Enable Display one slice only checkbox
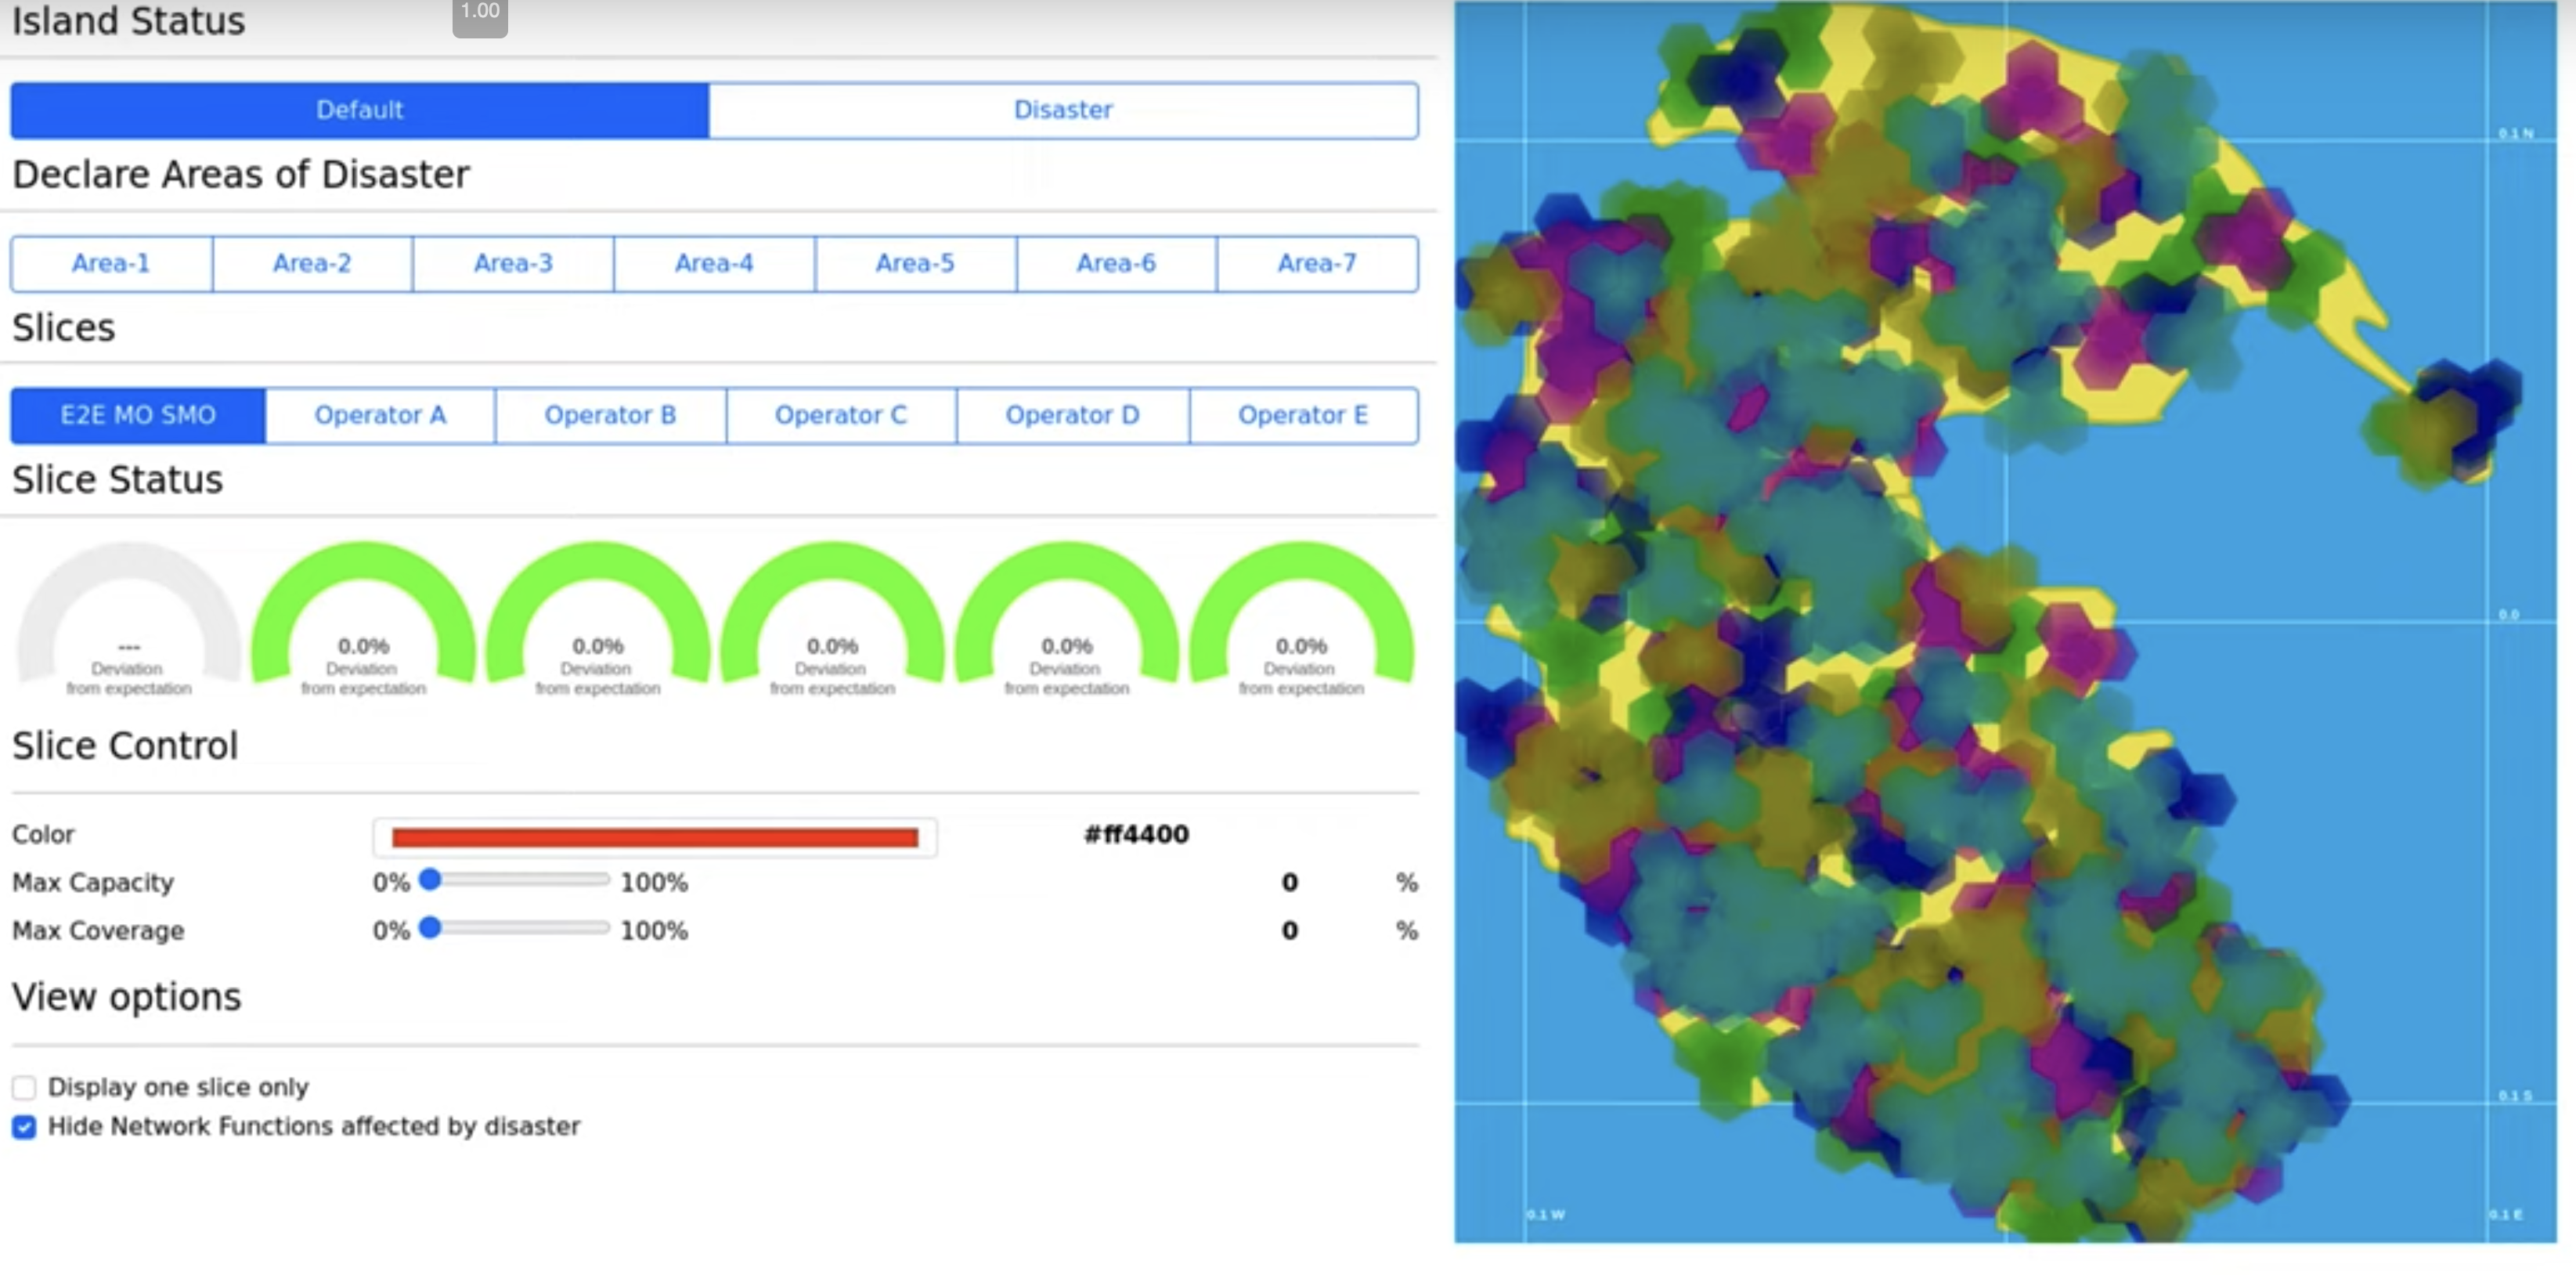 point(24,1087)
